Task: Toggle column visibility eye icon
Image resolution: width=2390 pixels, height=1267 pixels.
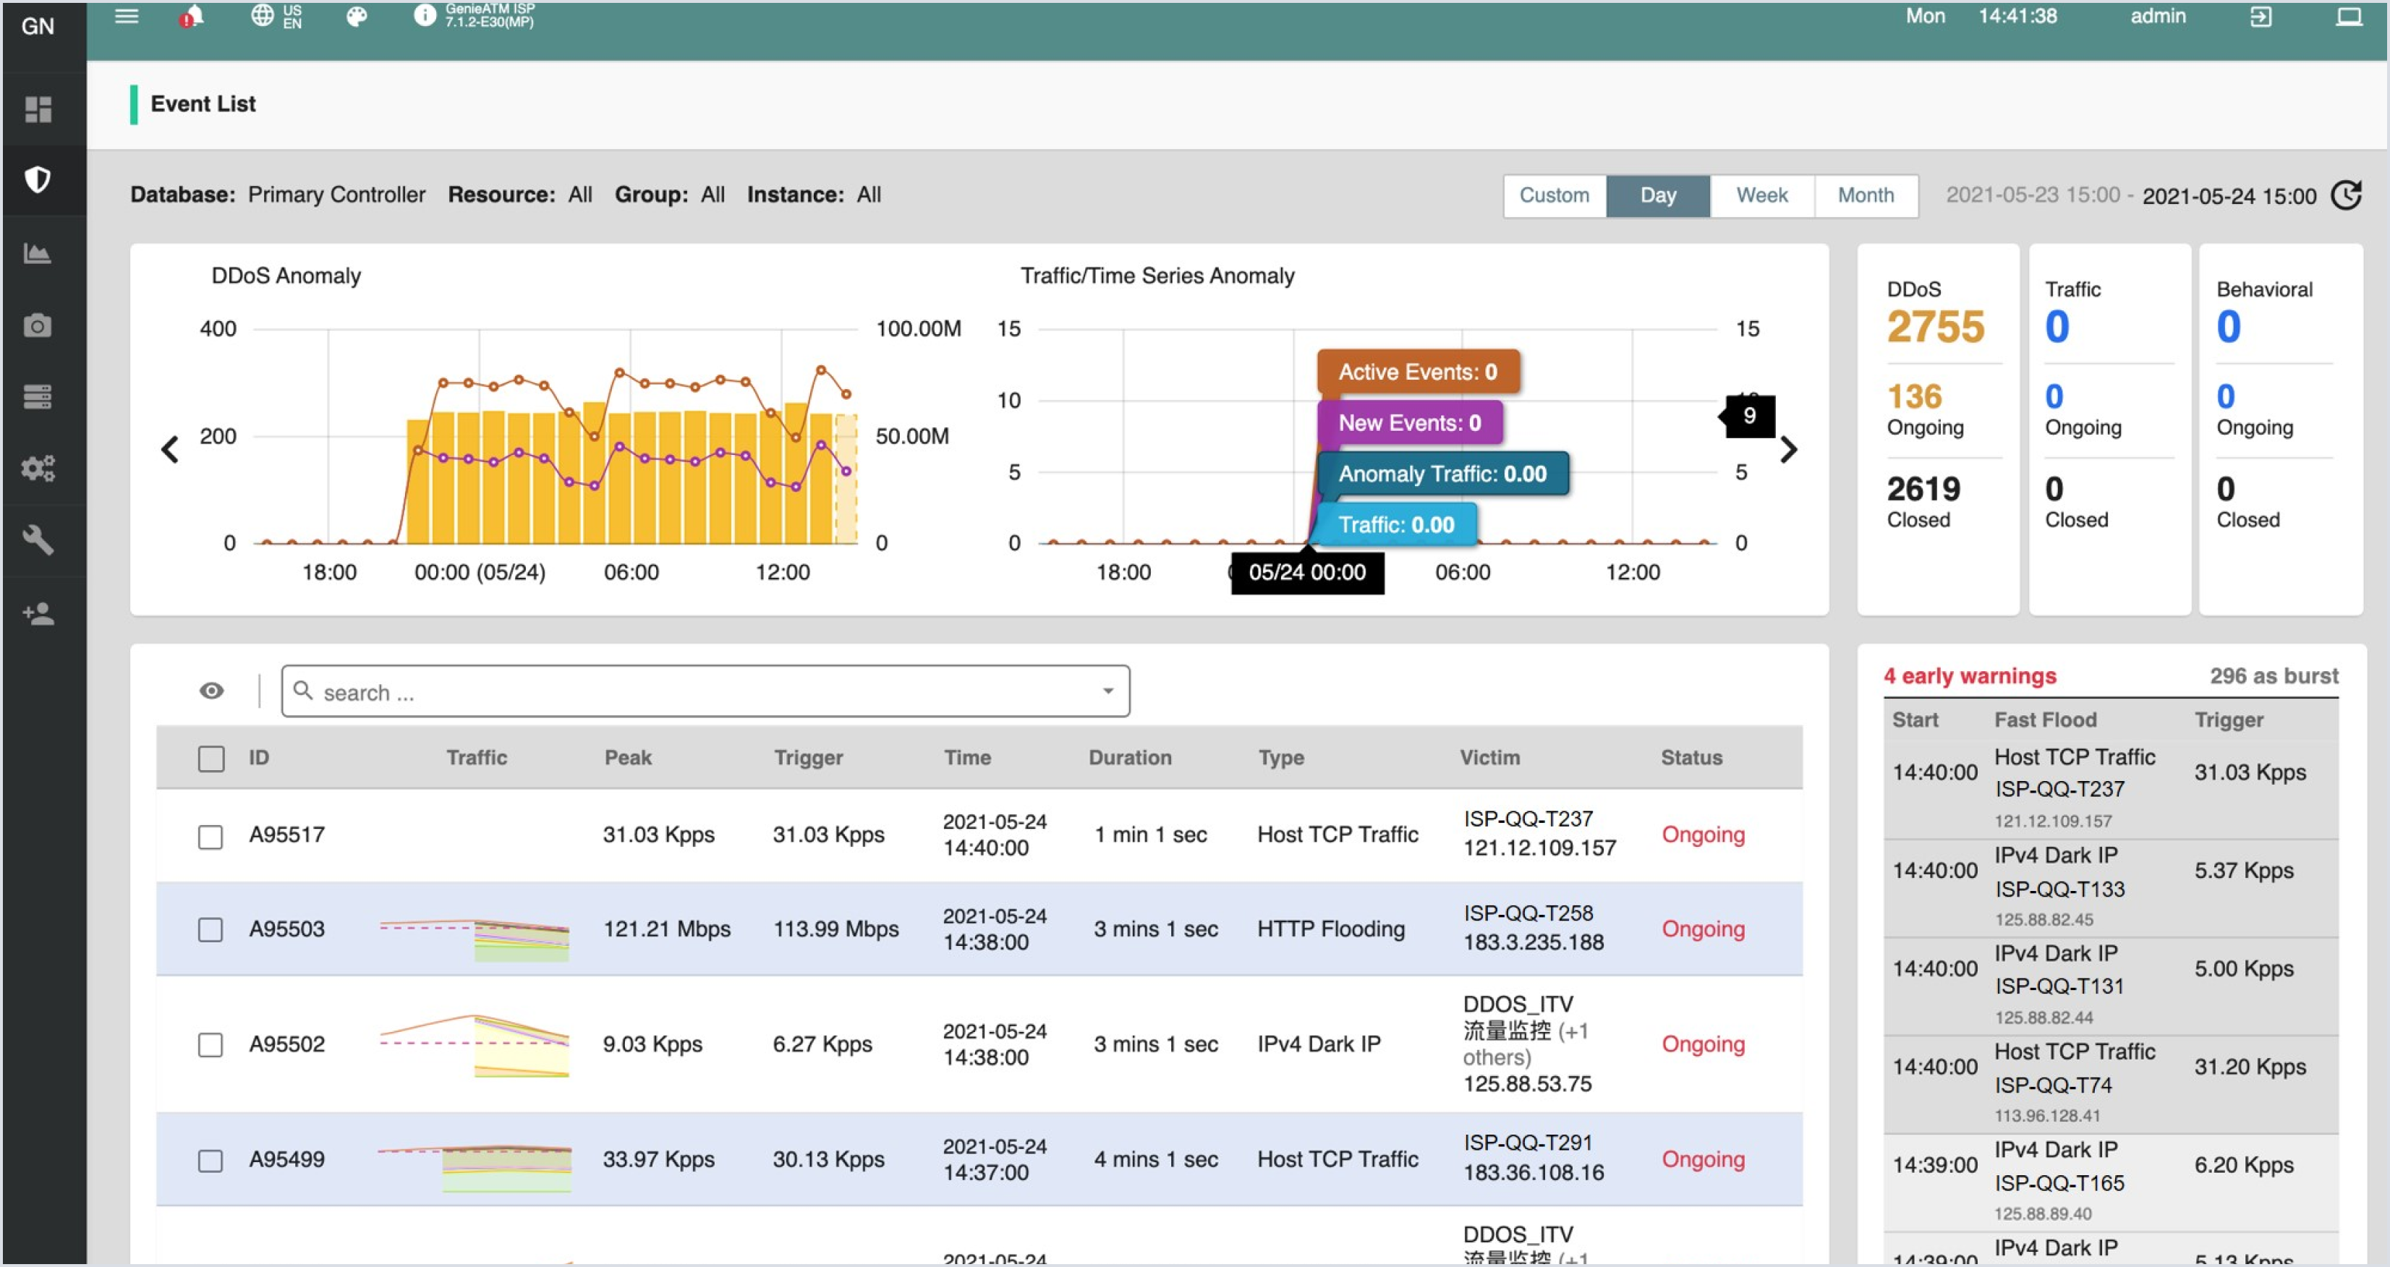Action: [211, 691]
